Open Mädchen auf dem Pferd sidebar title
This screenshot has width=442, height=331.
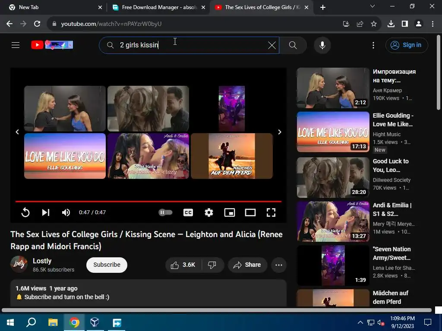click(391, 297)
